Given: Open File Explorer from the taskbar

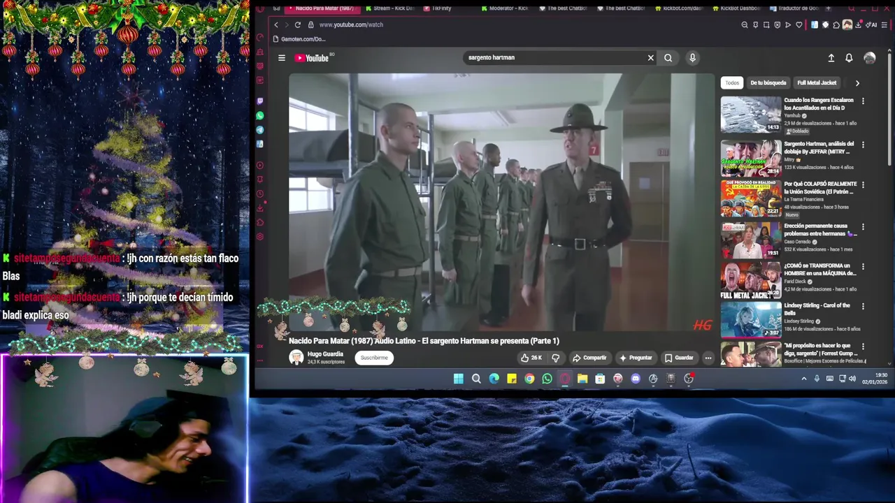Looking at the screenshot, I should [x=582, y=379].
